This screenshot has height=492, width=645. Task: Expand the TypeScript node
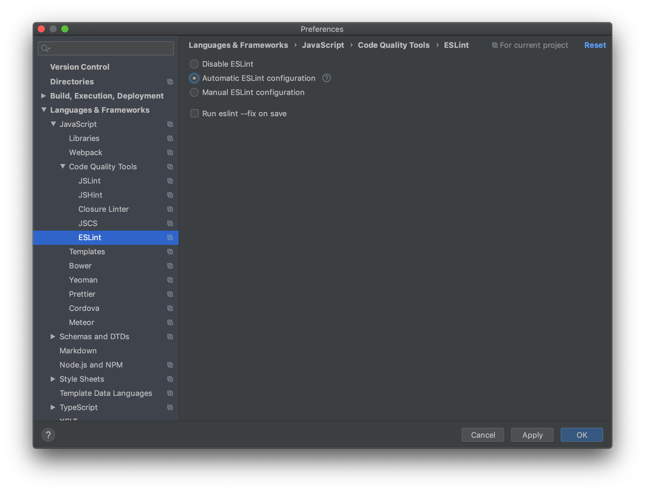53,407
